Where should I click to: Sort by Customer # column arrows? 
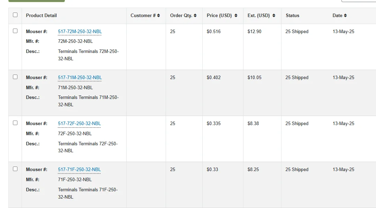[x=158, y=16]
